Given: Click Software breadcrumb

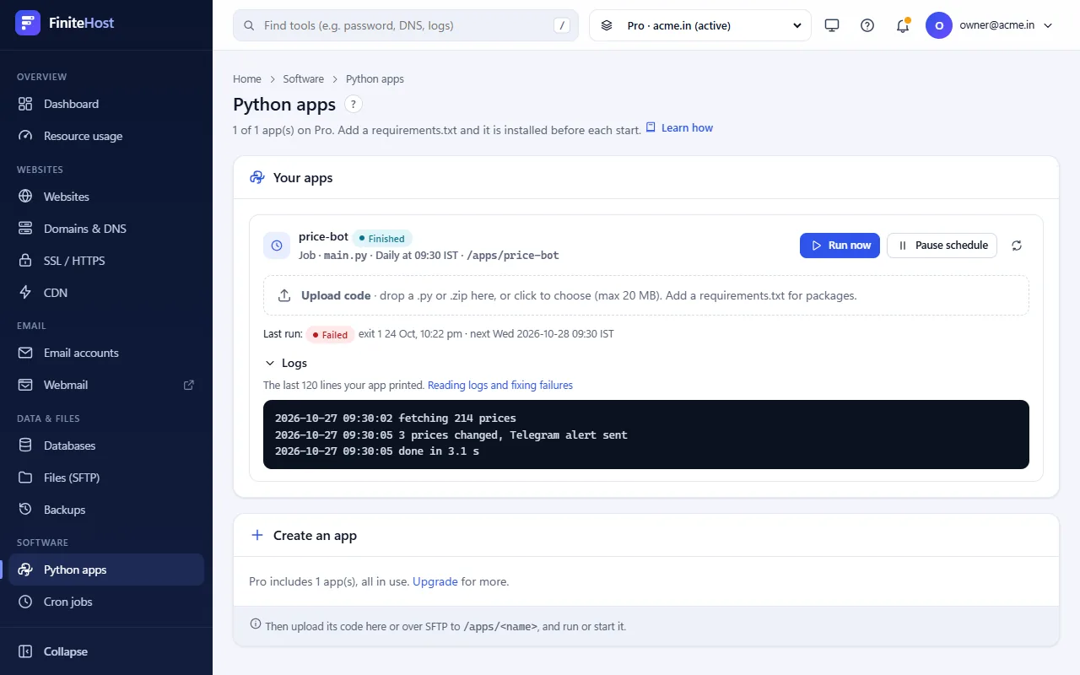Looking at the screenshot, I should click(x=304, y=79).
